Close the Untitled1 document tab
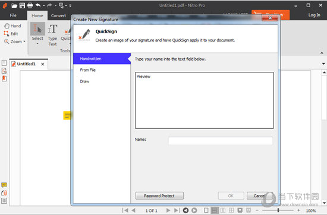 point(43,64)
